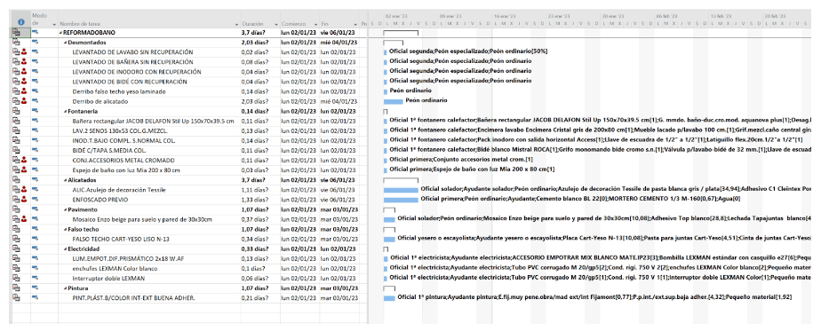Collapse the Electricidad task group
The height and width of the screenshot is (331, 821).
tap(66, 248)
